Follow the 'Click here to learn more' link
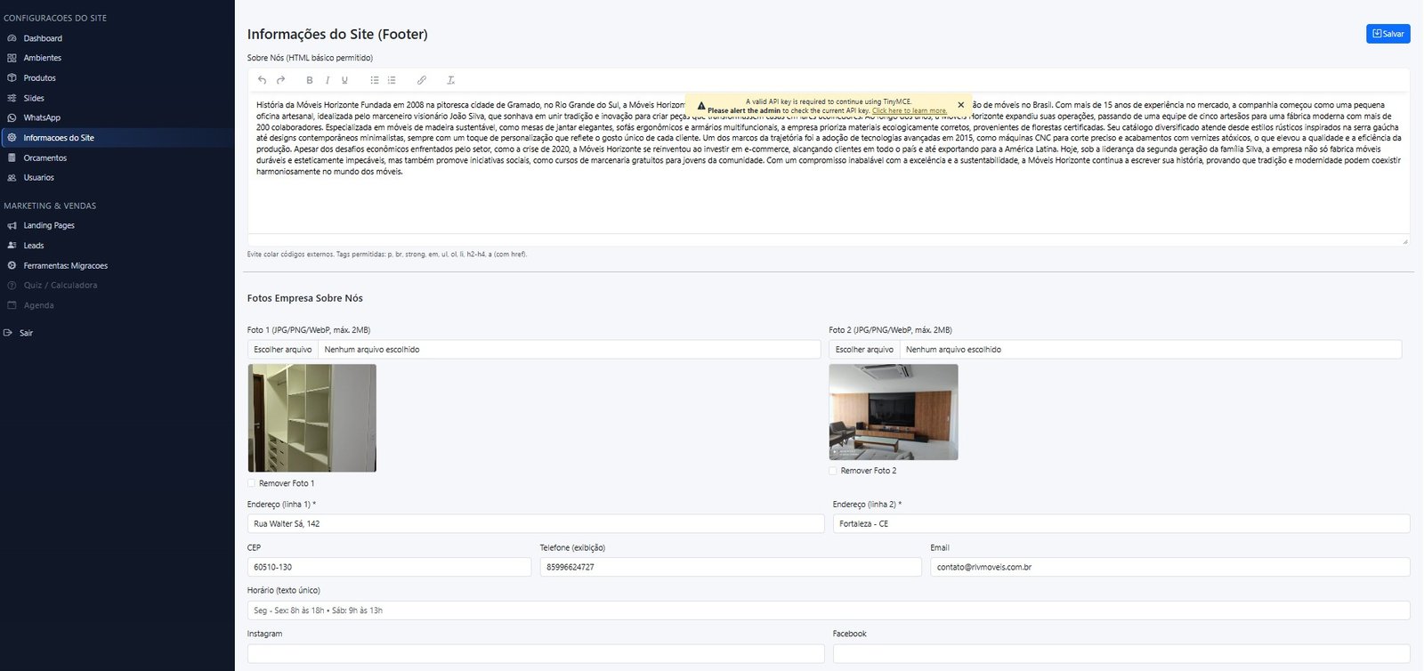The width and height of the screenshot is (1424, 671). (909, 111)
